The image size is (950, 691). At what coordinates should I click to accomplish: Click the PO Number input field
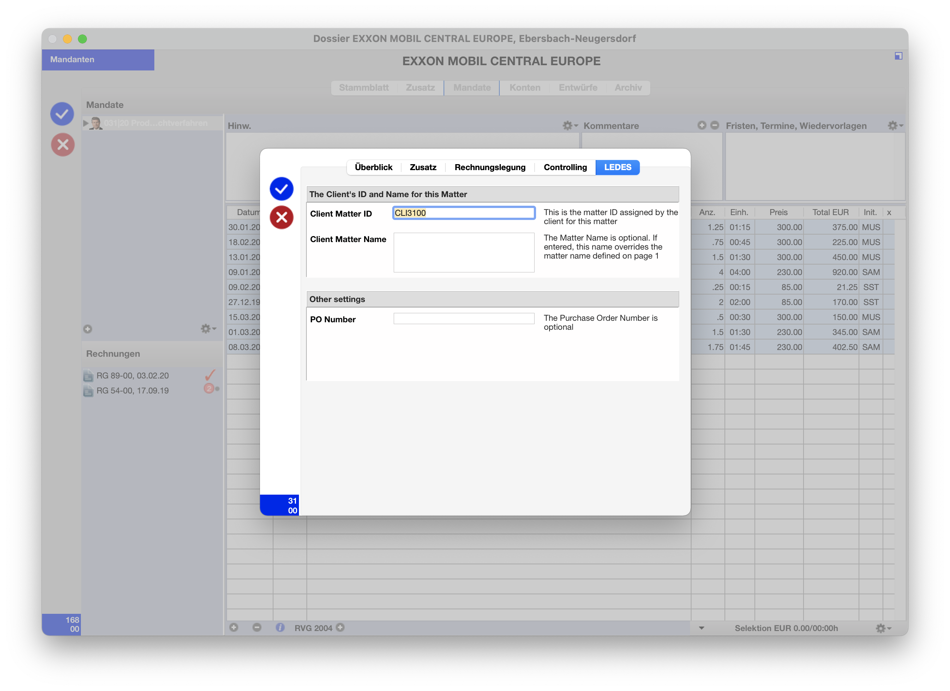click(x=464, y=319)
